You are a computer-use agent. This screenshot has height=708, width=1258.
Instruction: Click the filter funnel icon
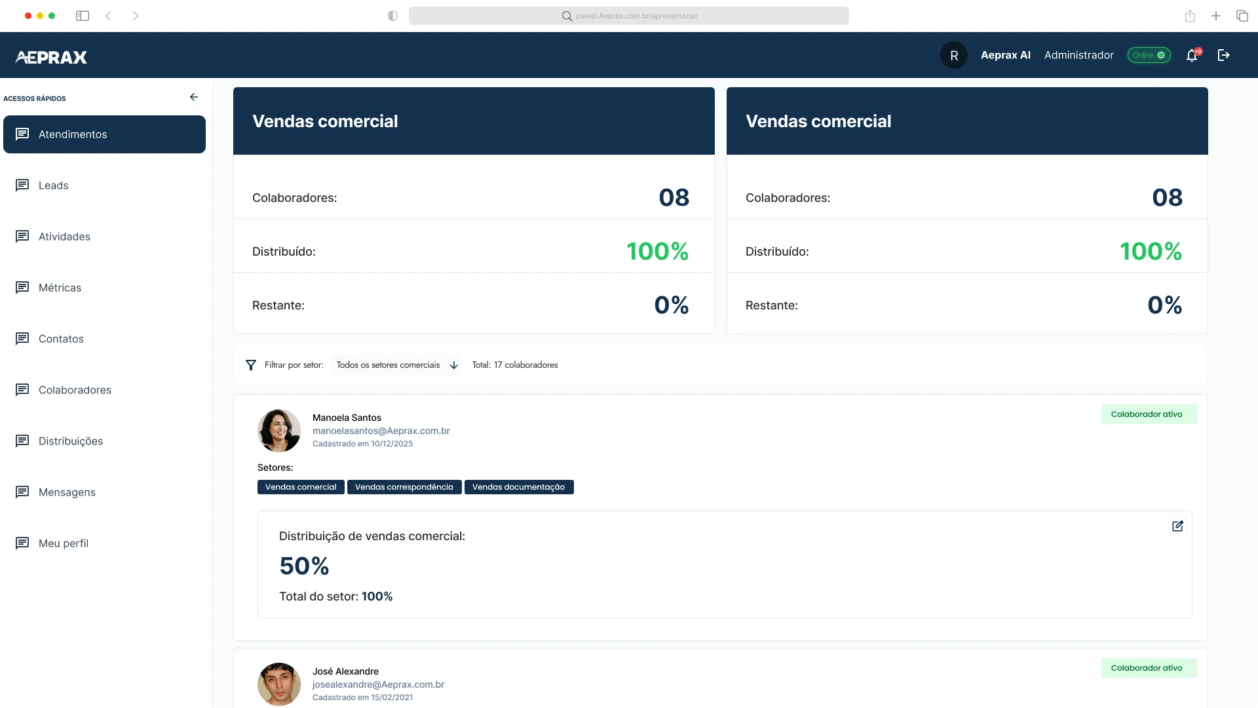click(250, 365)
